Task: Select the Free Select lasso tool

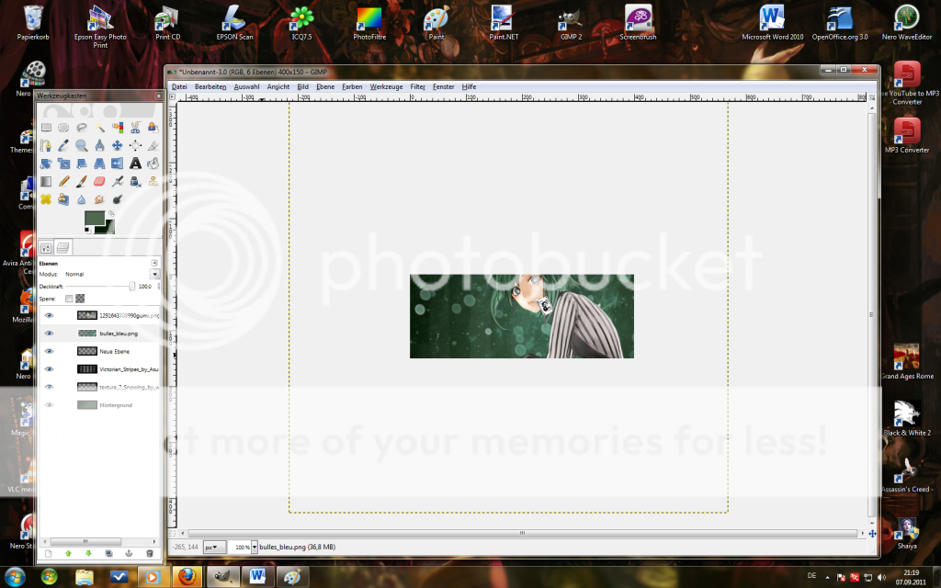Action: pyautogui.click(x=82, y=127)
